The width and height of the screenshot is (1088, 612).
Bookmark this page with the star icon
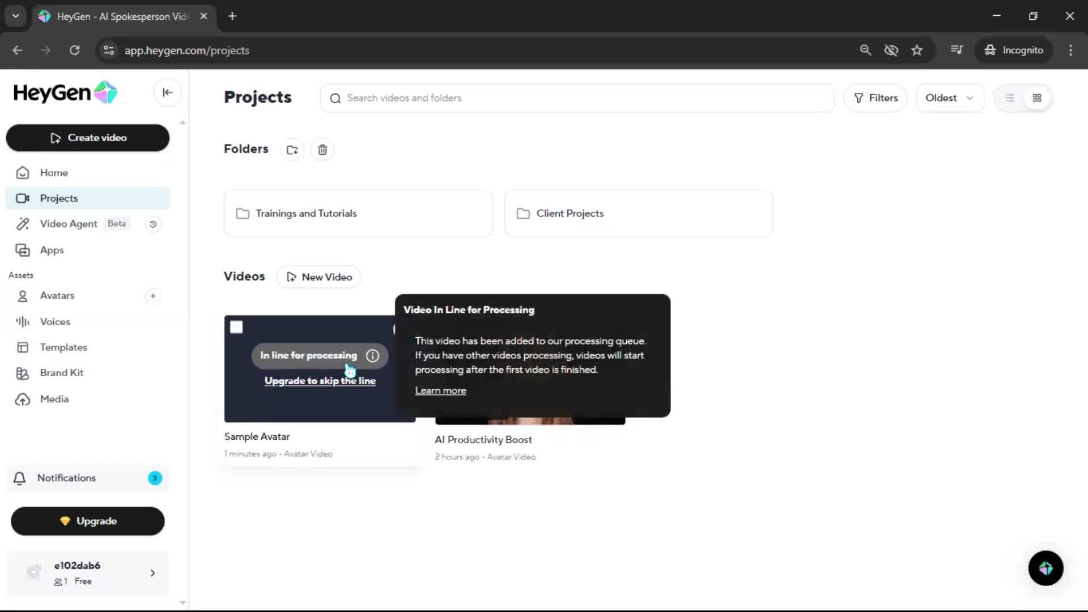tap(917, 50)
